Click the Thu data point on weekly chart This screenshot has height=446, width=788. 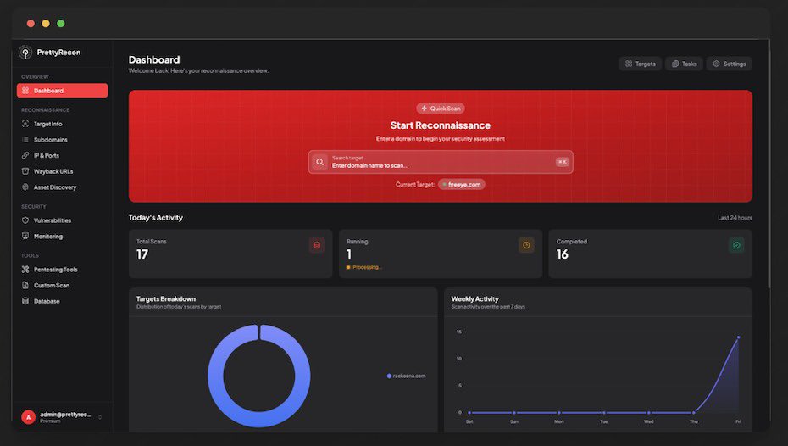693,412
